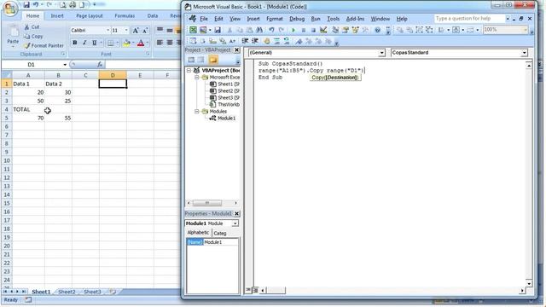Toggle Italic in Excel ribbon
This screenshot has height=307, width=546.
[84, 43]
